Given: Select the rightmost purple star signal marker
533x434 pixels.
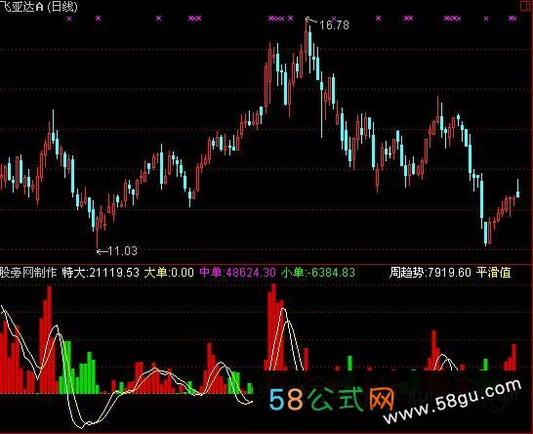Looking at the screenshot, I should tap(512, 19).
